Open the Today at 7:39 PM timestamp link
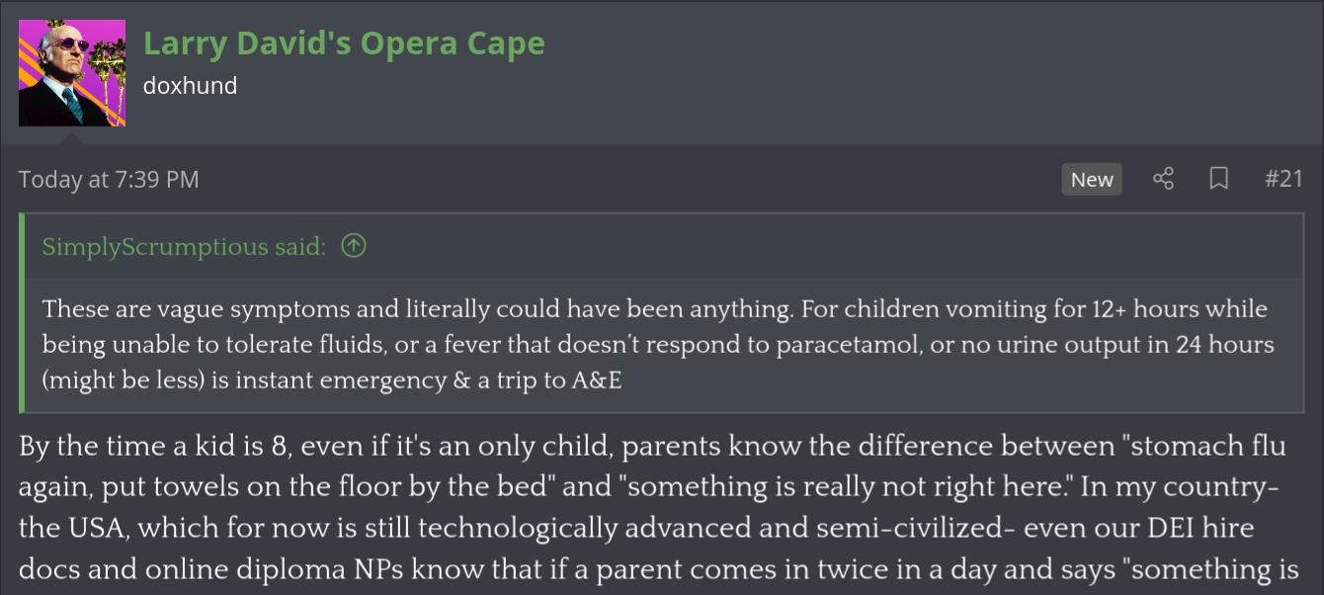The image size is (1324, 595). pyautogui.click(x=109, y=179)
